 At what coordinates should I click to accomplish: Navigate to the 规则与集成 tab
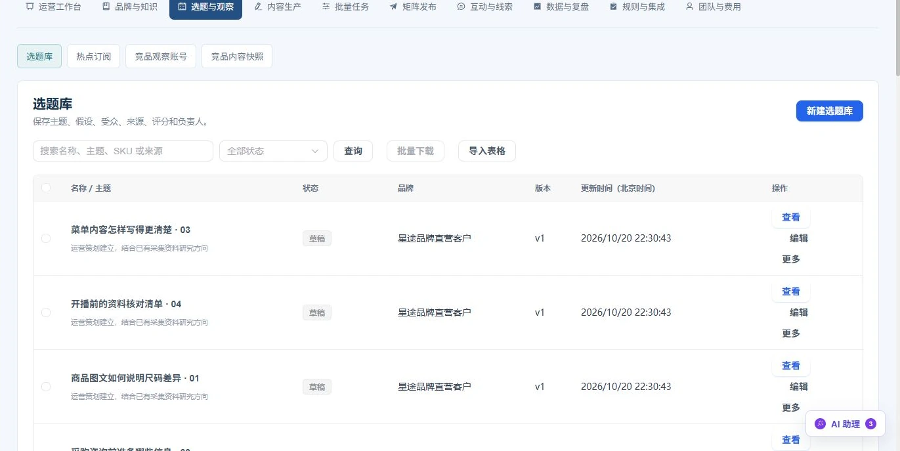(x=637, y=7)
